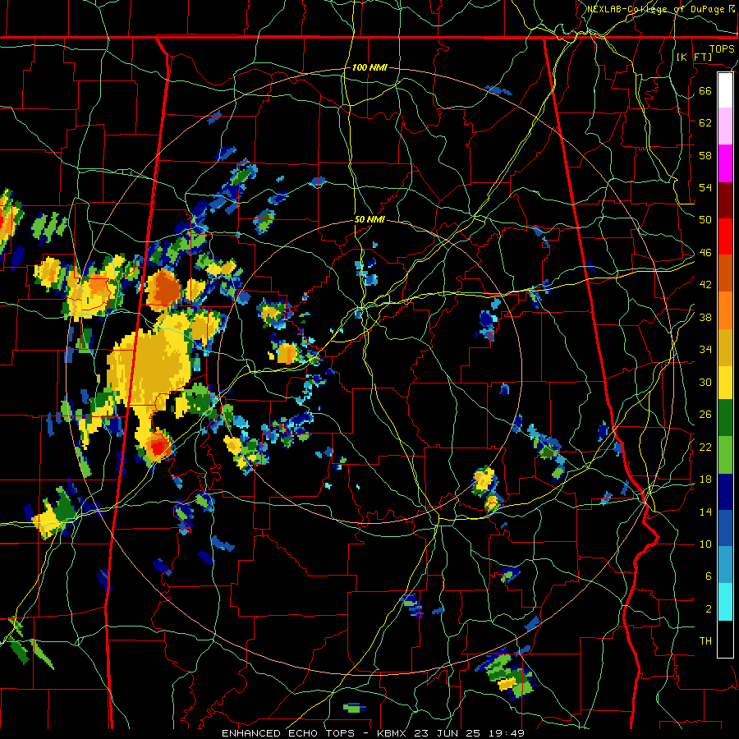Screen dimensions: 739x739
Task: Click the "42" value on the tops scale
Action: coord(705,285)
